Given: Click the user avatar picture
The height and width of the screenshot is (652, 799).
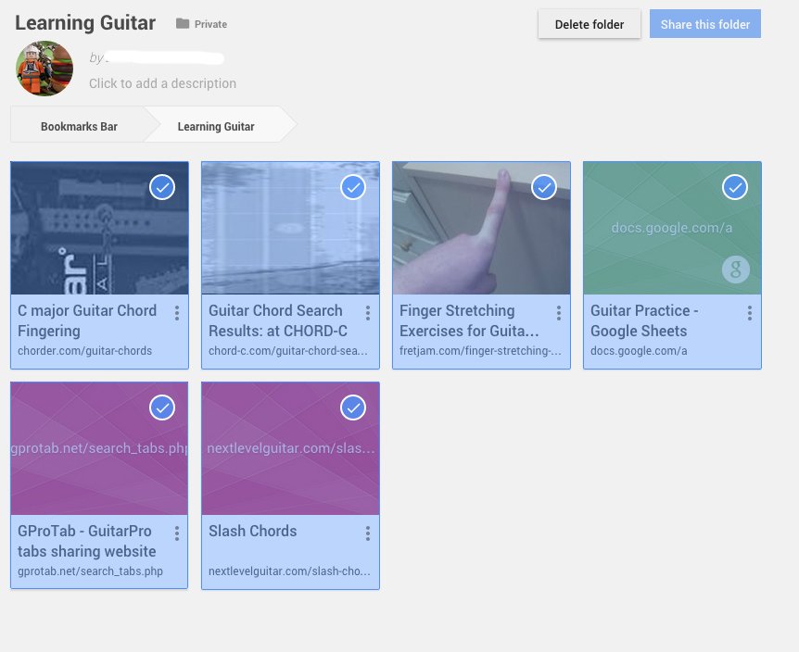Looking at the screenshot, I should coord(44,69).
